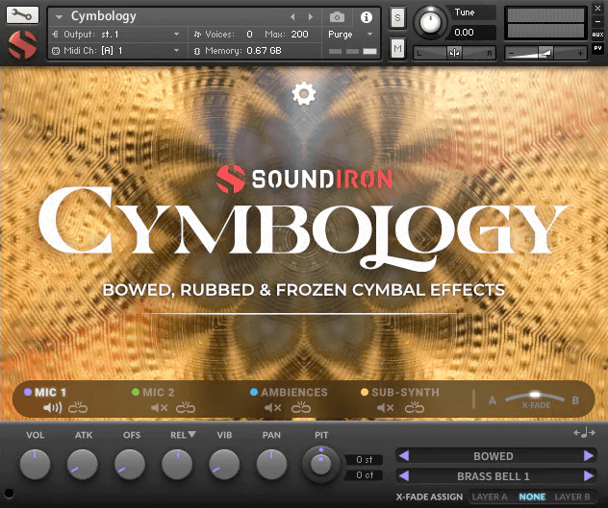Click the ATK knob

tap(83, 464)
